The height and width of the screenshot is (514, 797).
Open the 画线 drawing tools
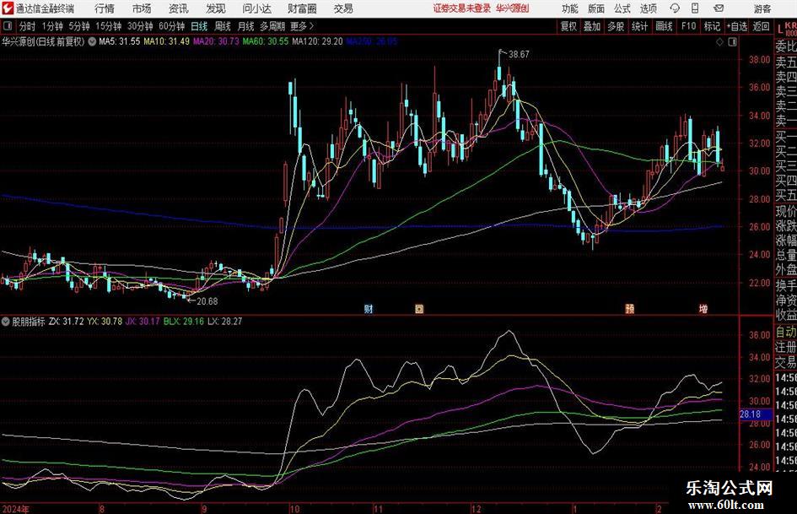(664, 26)
